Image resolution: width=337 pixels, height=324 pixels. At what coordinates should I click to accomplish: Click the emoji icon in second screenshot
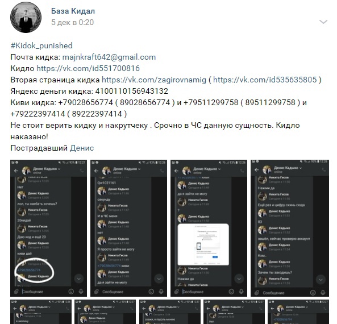coord(151,292)
